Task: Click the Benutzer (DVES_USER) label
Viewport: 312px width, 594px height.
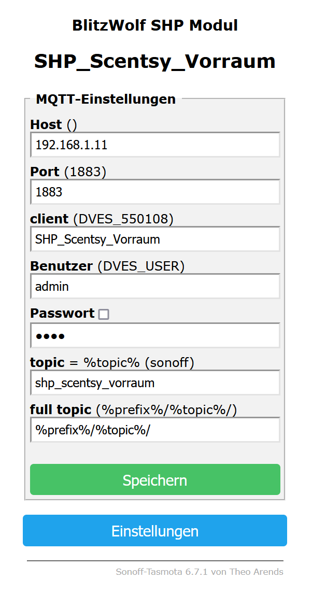Action: [107, 266]
